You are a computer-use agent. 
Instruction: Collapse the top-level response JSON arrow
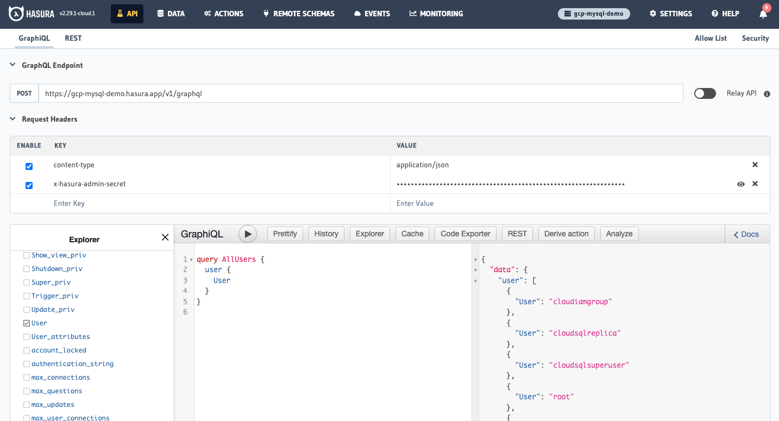pyautogui.click(x=476, y=260)
